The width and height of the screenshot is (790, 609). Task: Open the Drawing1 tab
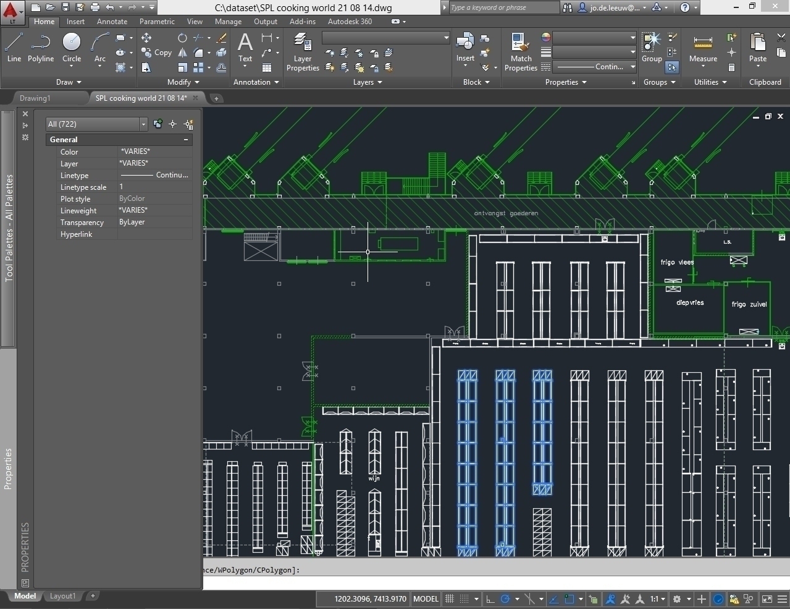[x=35, y=98]
